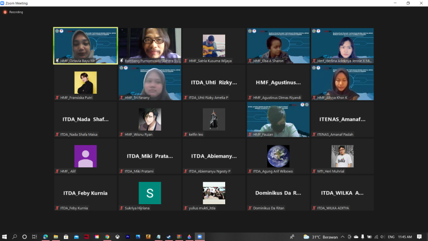Open File Explorer from the taskbar
This screenshot has width=428, height=241.
coord(56,236)
